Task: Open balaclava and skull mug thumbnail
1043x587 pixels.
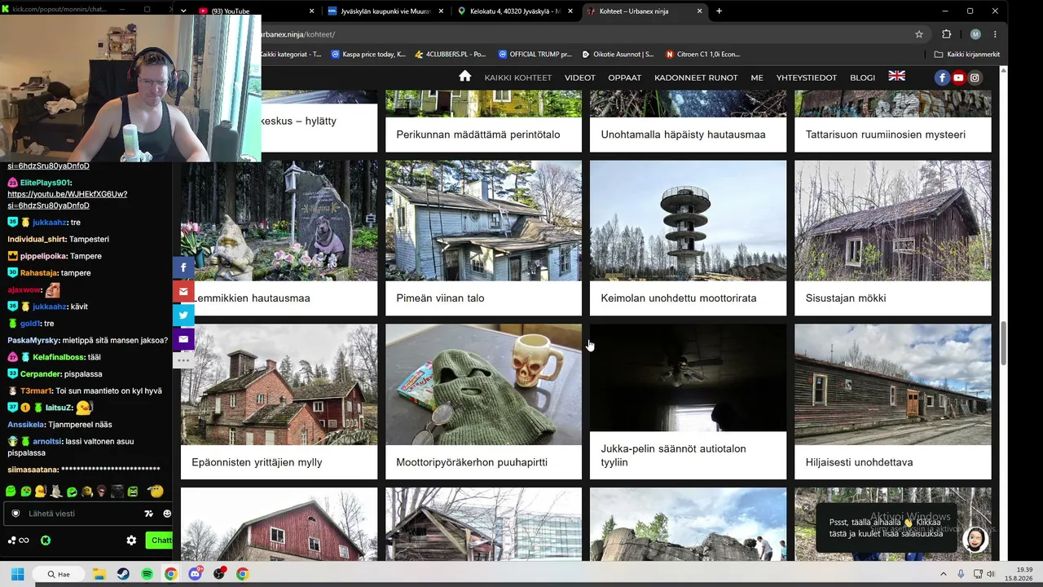Action: point(483,384)
